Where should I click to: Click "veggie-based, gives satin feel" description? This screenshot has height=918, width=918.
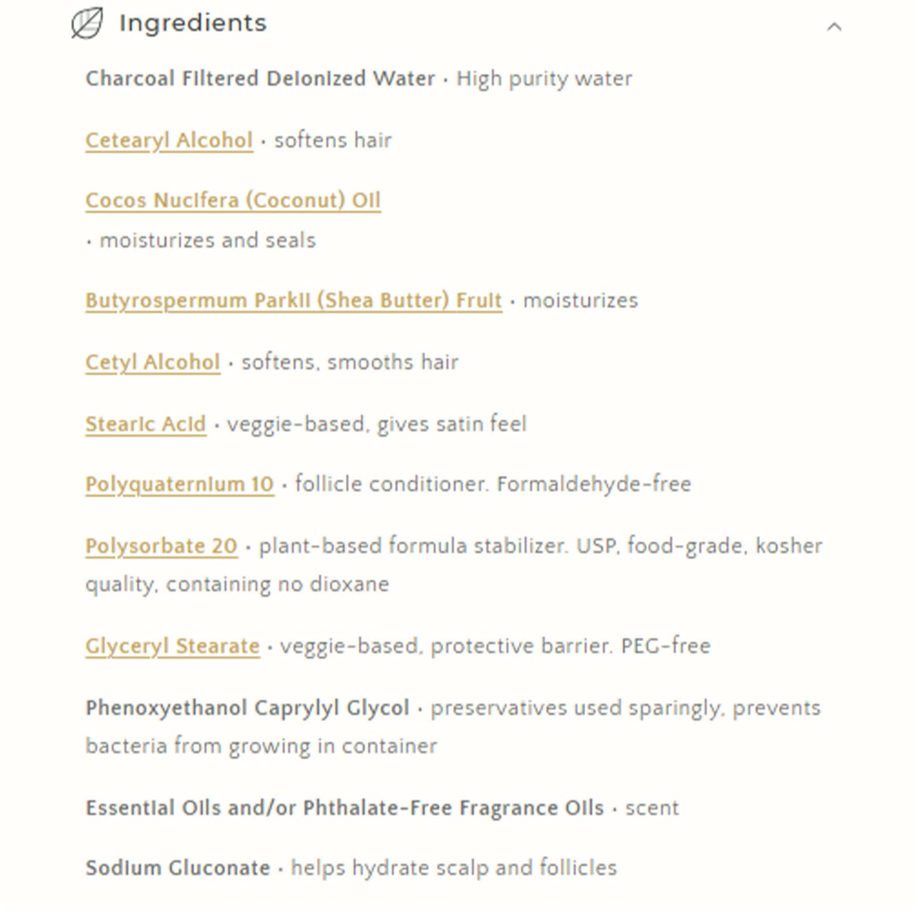(377, 424)
